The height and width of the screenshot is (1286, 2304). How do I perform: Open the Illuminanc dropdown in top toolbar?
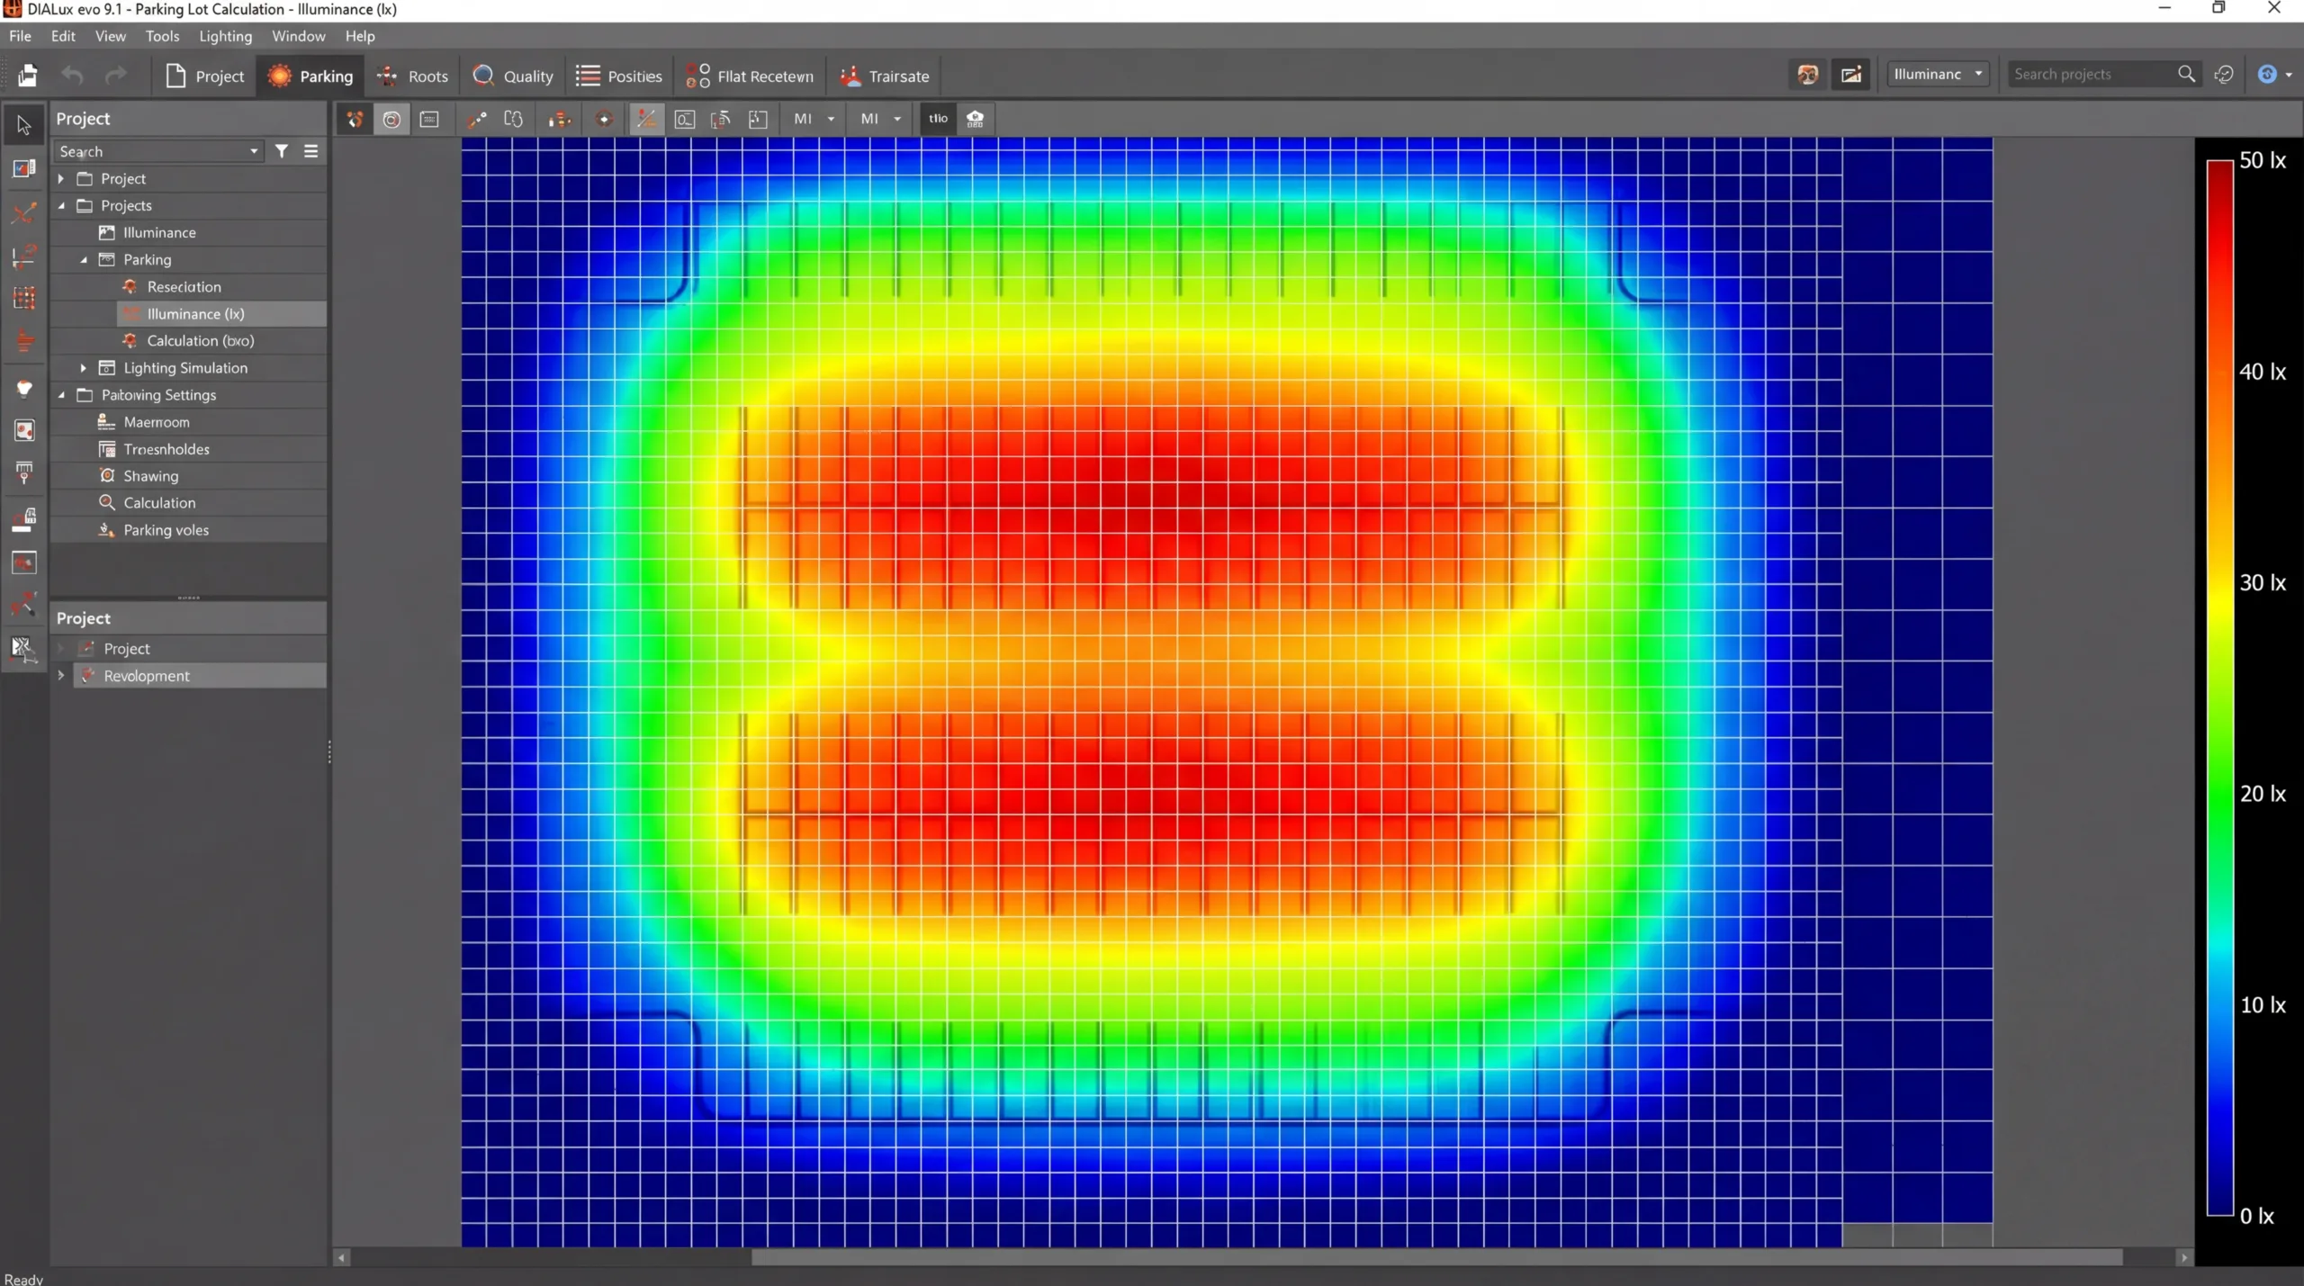coord(1938,74)
